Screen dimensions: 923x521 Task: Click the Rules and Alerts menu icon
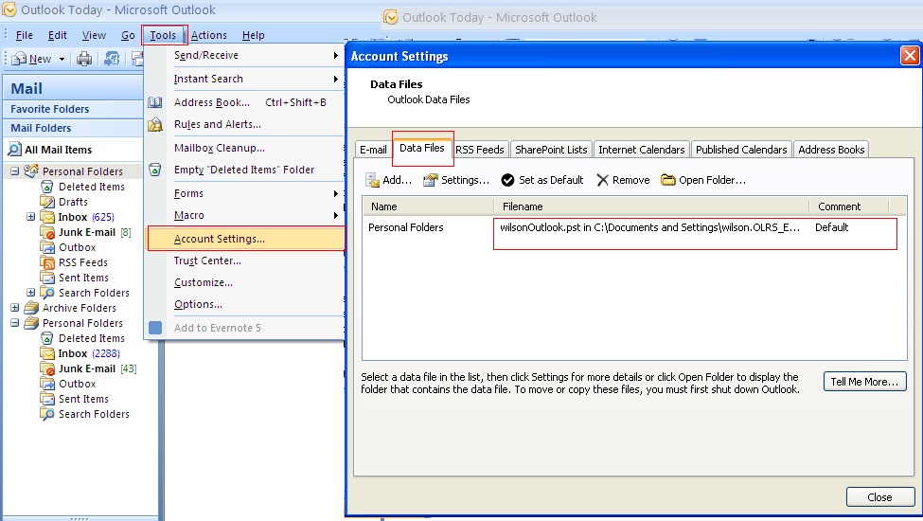tap(155, 124)
